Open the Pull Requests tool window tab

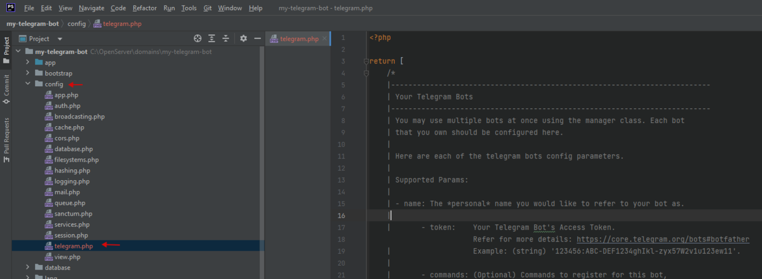(x=6, y=139)
